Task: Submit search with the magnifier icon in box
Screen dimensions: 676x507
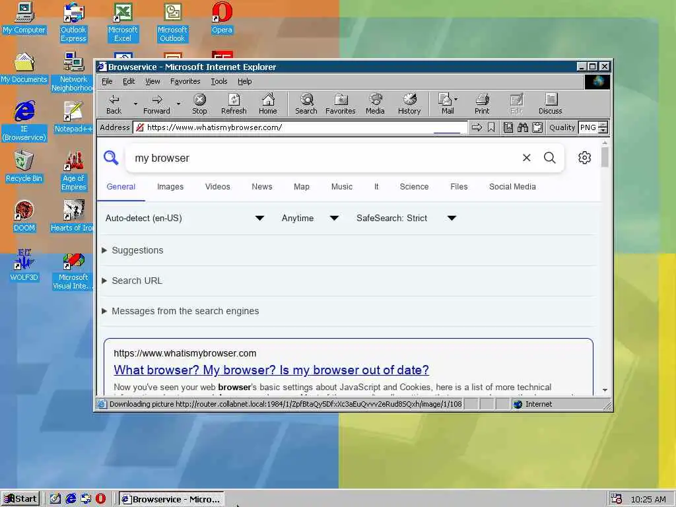Action: pos(550,158)
